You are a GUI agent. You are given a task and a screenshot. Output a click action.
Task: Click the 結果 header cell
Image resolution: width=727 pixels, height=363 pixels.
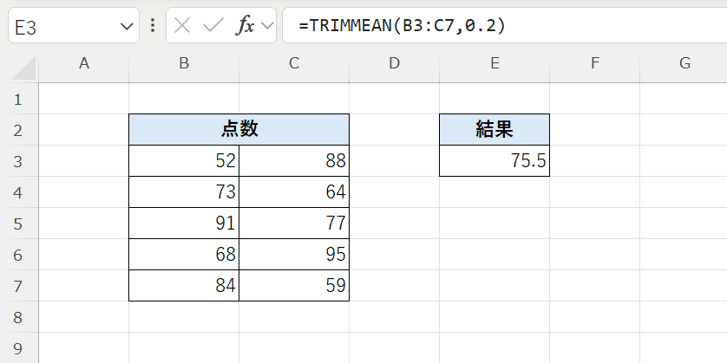pyautogui.click(x=494, y=130)
